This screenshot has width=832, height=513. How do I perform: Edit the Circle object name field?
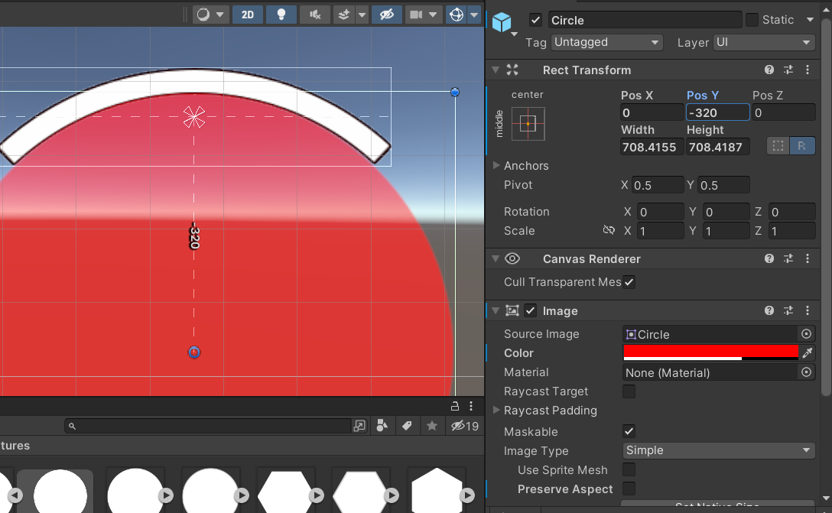(645, 20)
